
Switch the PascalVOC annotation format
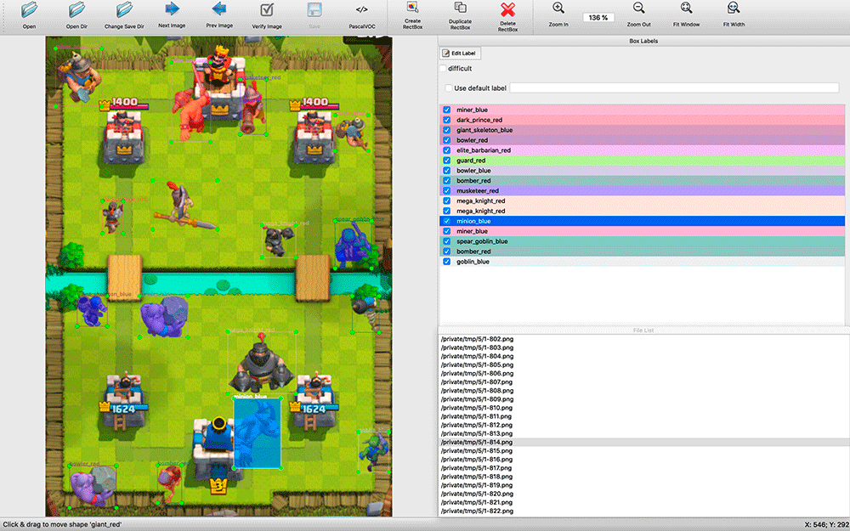(x=361, y=9)
